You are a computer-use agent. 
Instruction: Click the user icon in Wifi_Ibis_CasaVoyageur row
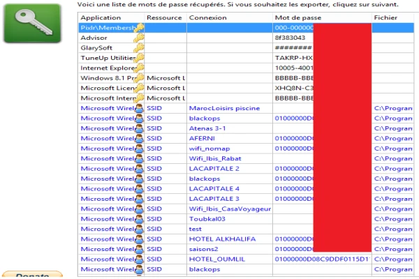(x=139, y=209)
